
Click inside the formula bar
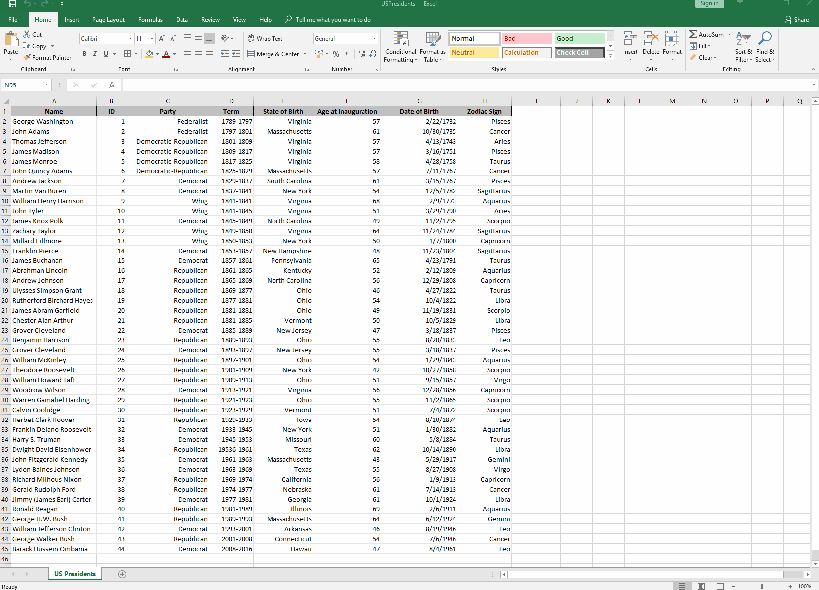click(466, 85)
